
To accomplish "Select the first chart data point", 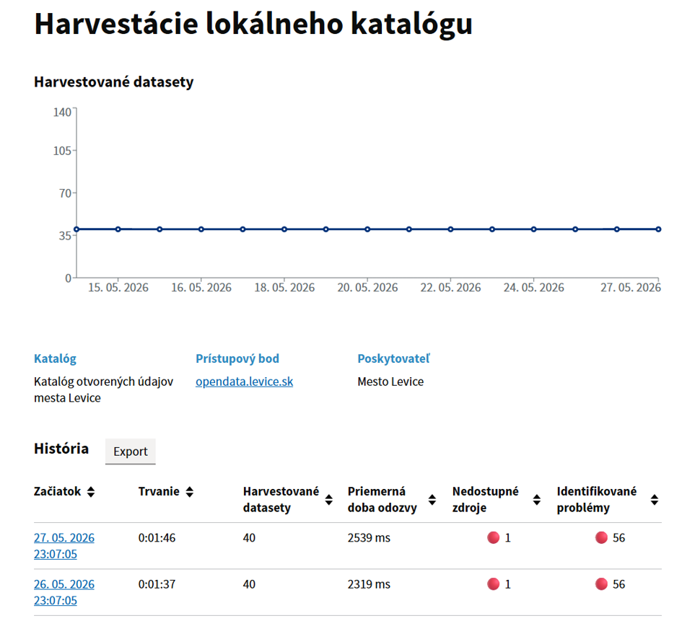I will tap(76, 229).
